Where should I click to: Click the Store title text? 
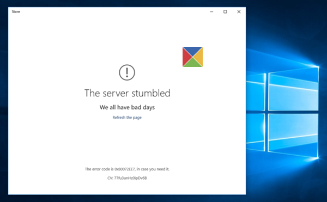pos(16,11)
